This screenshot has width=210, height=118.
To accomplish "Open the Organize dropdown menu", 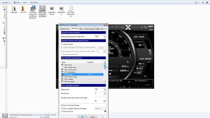I will pos(6,2).
